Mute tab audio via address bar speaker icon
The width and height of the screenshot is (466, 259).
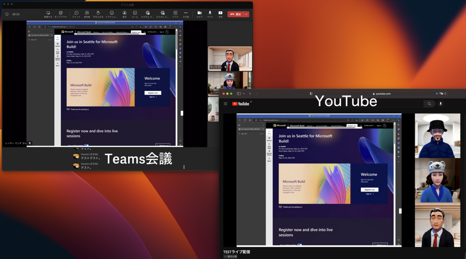pyautogui.click(x=437, y=94)
